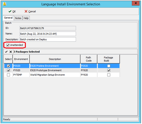Click the select-all checkmark icon
The height and width of the screenshot is (124, 142).
pos(6,52)
